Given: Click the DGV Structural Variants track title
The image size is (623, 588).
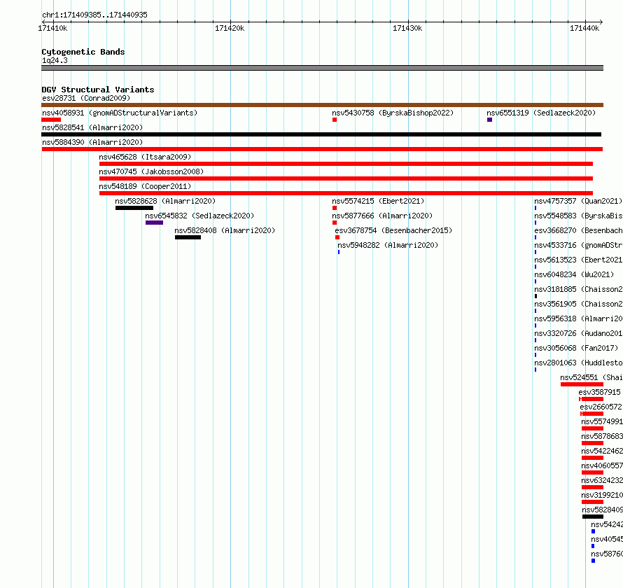Looking at the screenshot, I should coord(98,90).
